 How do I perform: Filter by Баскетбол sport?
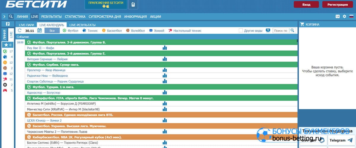112,30
